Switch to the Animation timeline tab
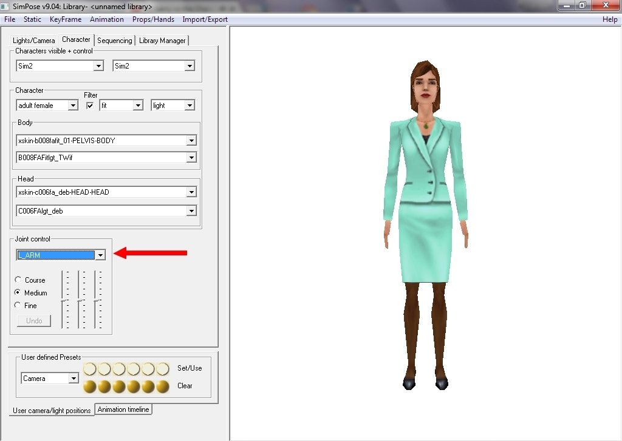This screenshot has height=441, width=622. tap(123, 409)
